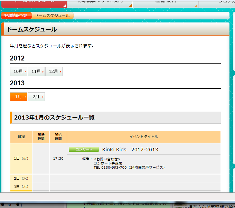Click the コンサート事務局 text

[108, 163]
